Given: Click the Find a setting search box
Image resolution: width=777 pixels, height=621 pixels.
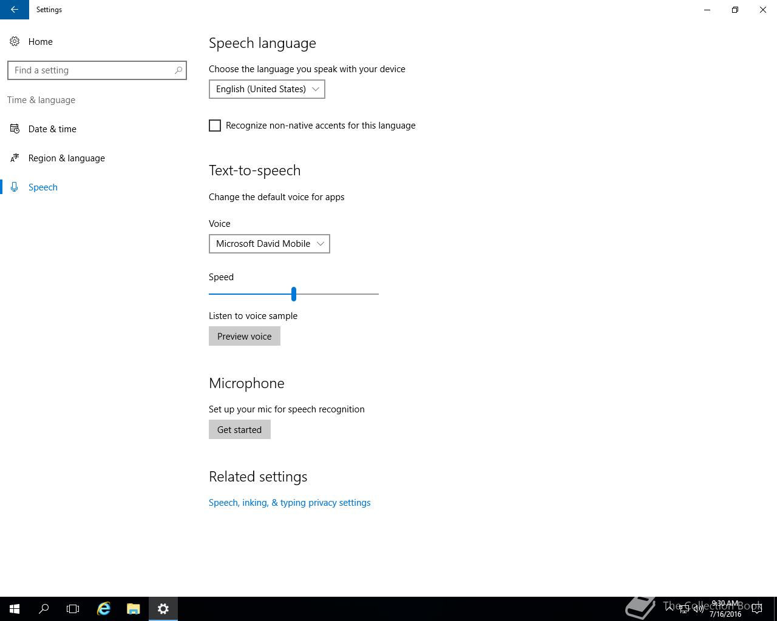Looking at the screenshot, I should pos(97,70).
